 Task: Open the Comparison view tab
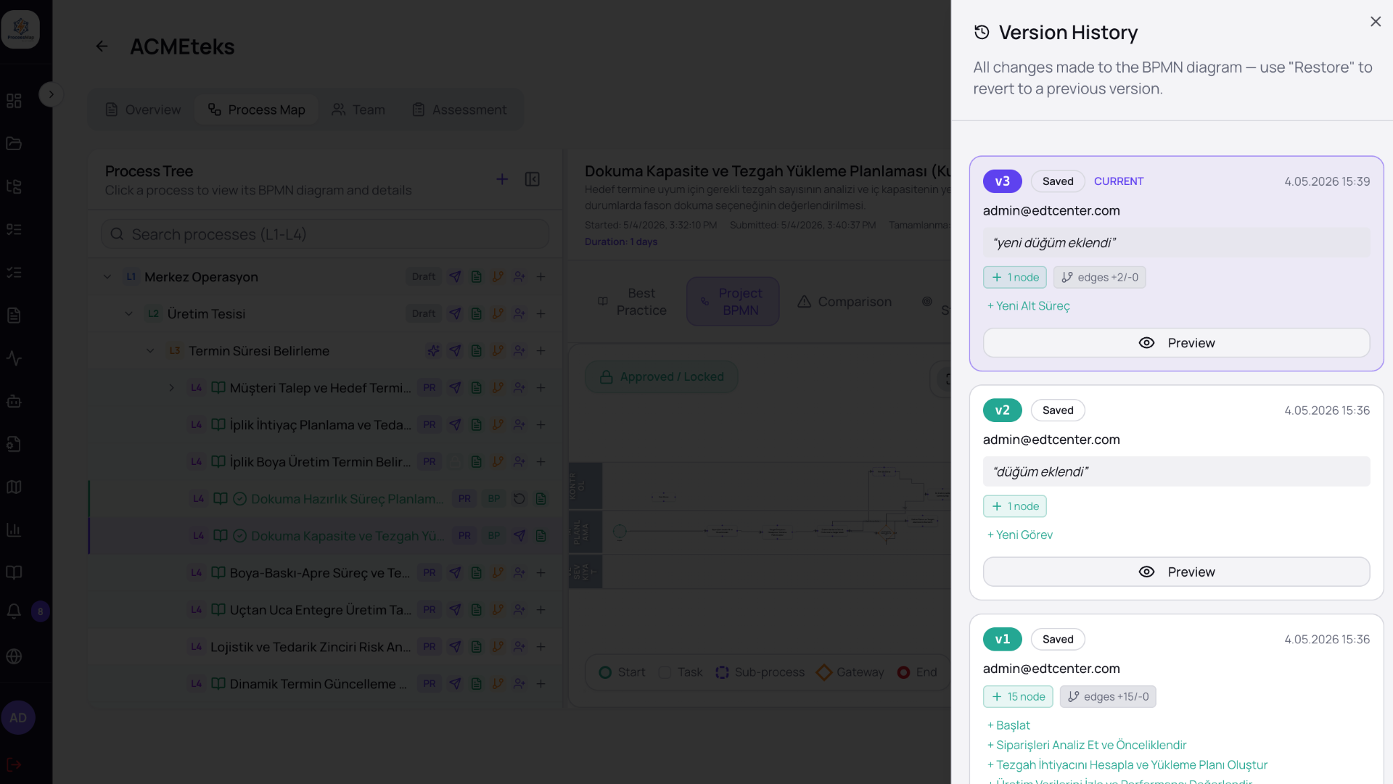[845, 302]
